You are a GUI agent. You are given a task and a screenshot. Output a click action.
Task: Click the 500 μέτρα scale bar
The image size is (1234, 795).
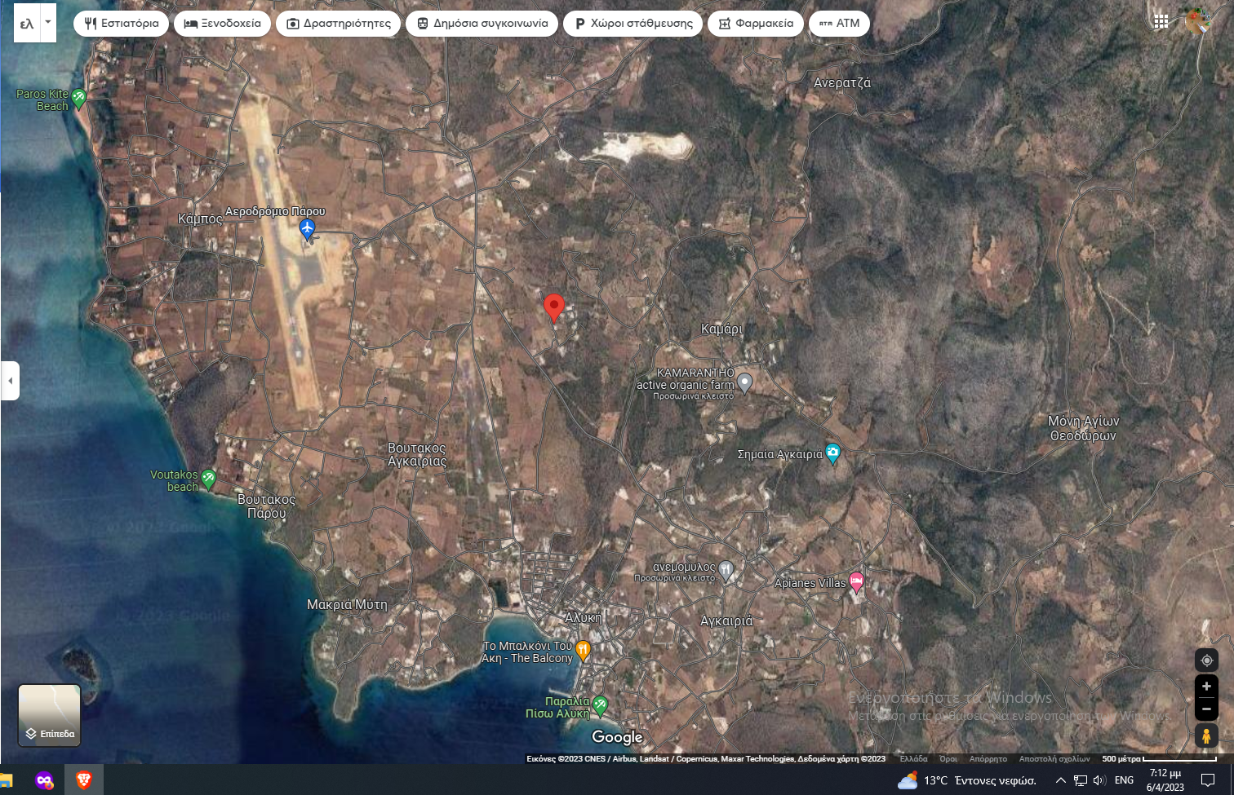(1159, 759)
